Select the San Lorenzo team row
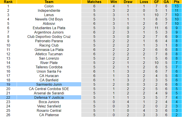Image resolution: width=182 pixels, height=117 pixels. tap(49, 58)
